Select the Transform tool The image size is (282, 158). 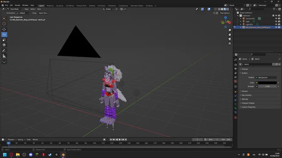click(x=4, y=45)
